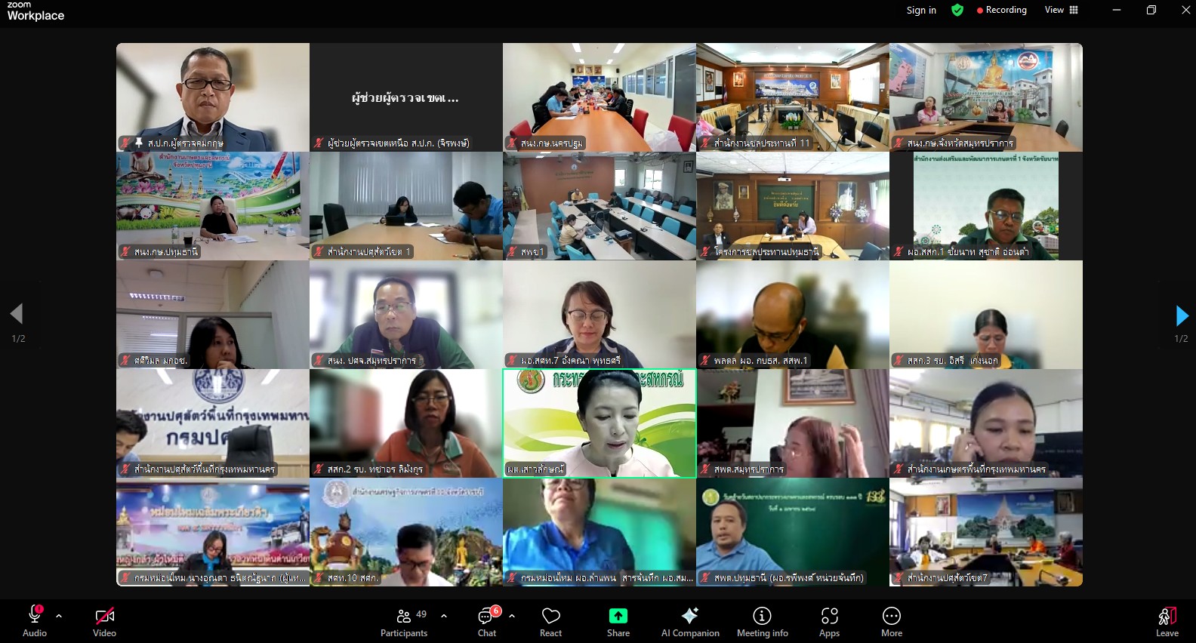Open AI Companion
The height and width of the screenshot is (643, 1196).
[690, 621]
